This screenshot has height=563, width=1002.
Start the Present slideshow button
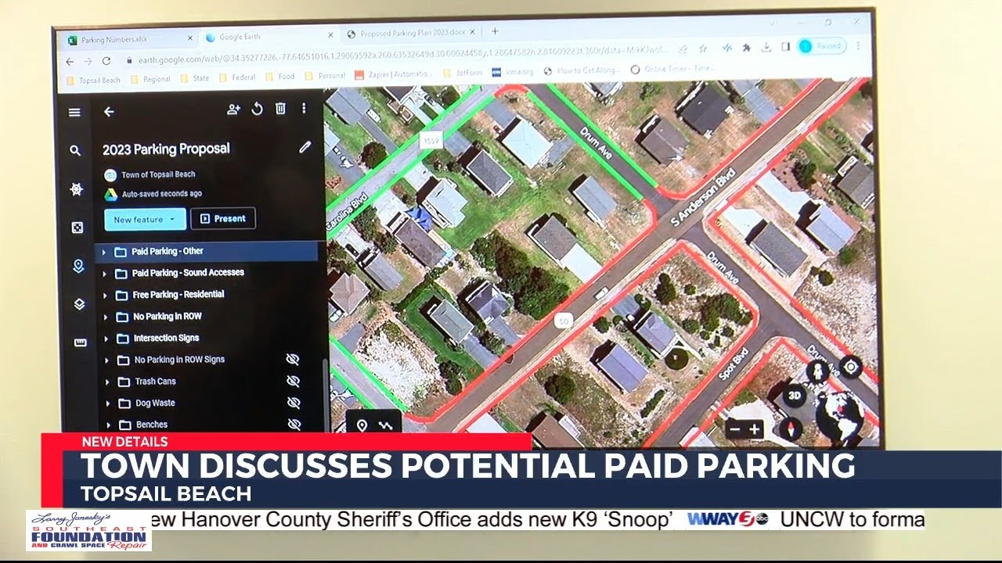223,218
